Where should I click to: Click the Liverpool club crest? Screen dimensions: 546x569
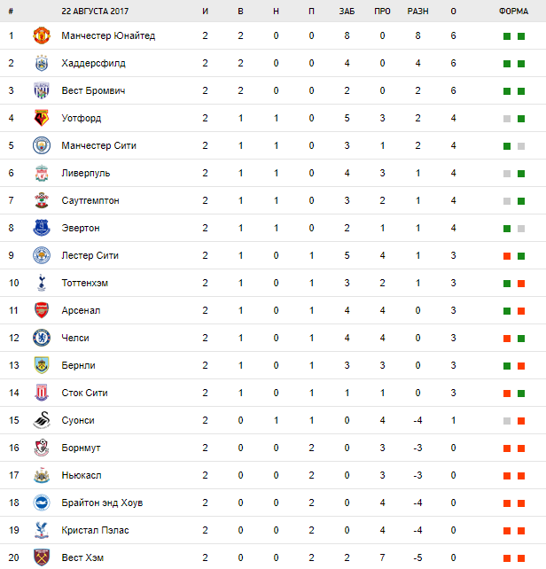pyautogui.click(x=42, y=174)
